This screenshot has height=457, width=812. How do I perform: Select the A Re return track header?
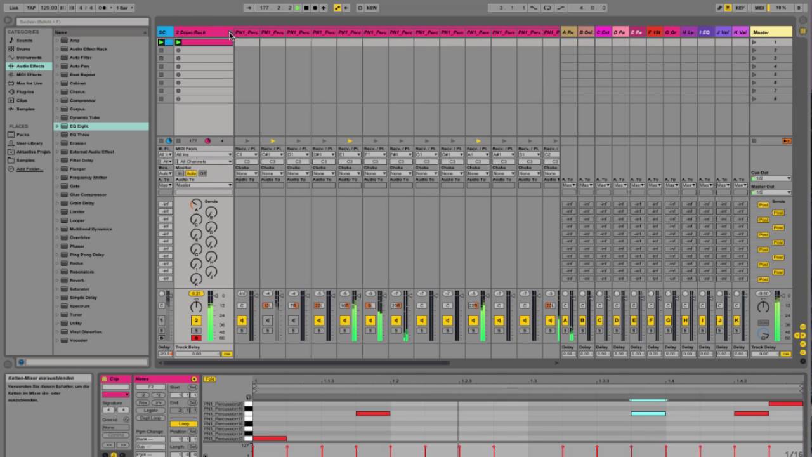[x=569, y=32]
